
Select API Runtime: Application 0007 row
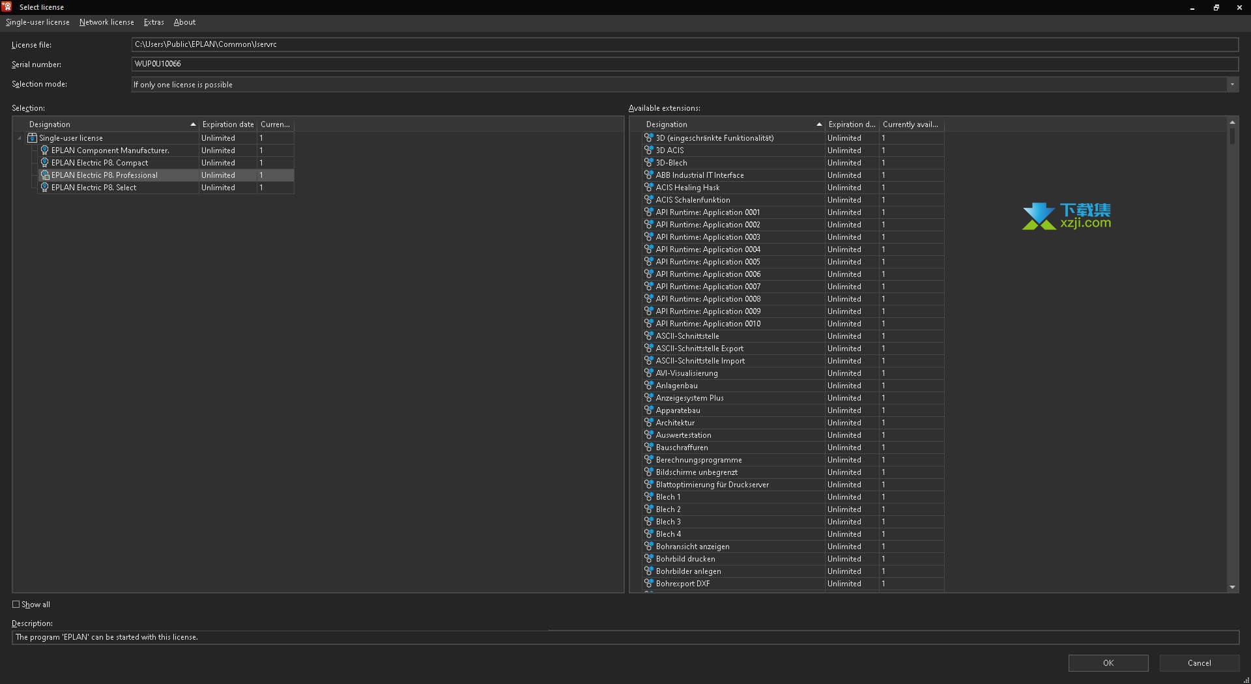tap(793, 287)
